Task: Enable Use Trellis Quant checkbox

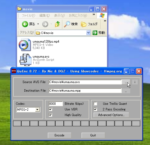Action: pos(95,103)
